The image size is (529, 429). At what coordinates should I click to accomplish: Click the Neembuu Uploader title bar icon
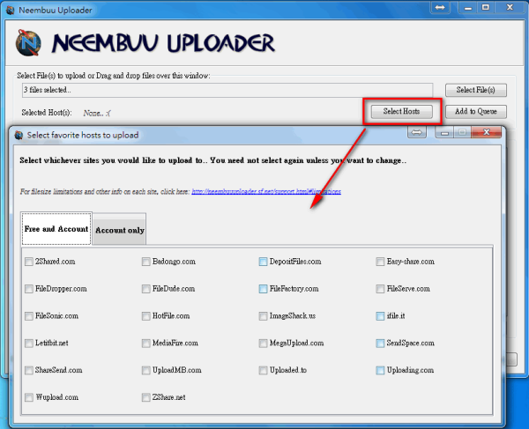point(10,10)
